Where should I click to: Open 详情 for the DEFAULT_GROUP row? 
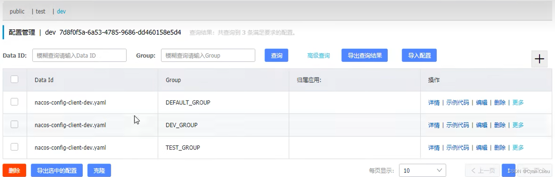[434, 103]
